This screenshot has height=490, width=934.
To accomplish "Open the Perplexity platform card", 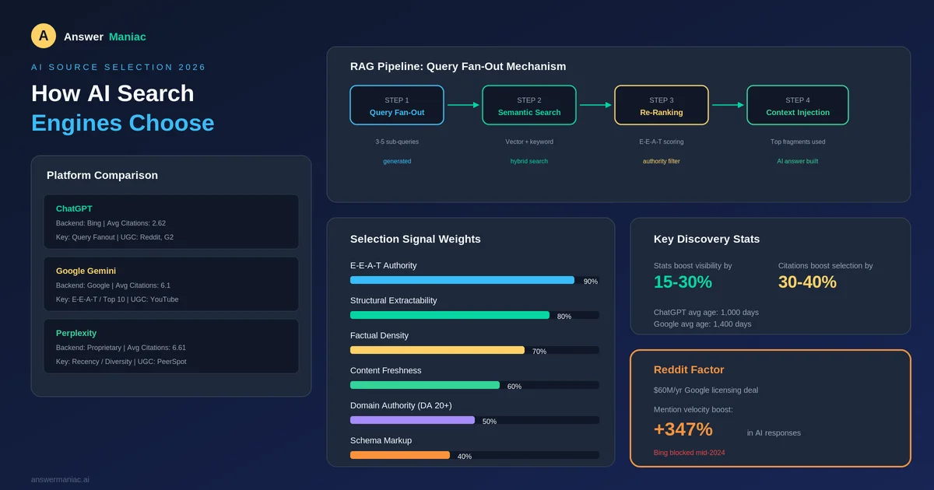I will pyautogui.click(x=171, y=346).
